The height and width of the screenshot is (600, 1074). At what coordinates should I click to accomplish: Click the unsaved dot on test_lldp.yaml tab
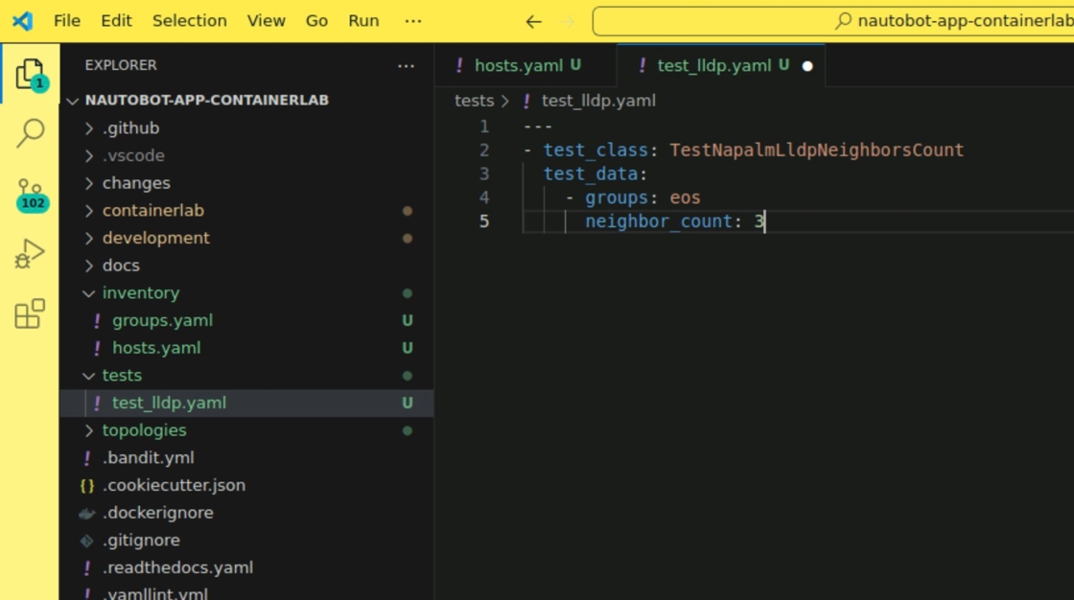806,66
